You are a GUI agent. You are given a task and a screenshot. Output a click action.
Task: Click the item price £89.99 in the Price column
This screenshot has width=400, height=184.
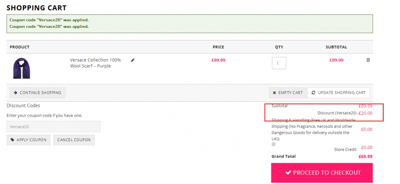(218, 60)
